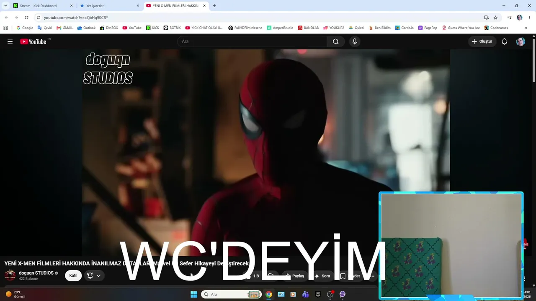Click the YouTube search magnifier button
536x301 pixels.
click(x=336, y=41)
